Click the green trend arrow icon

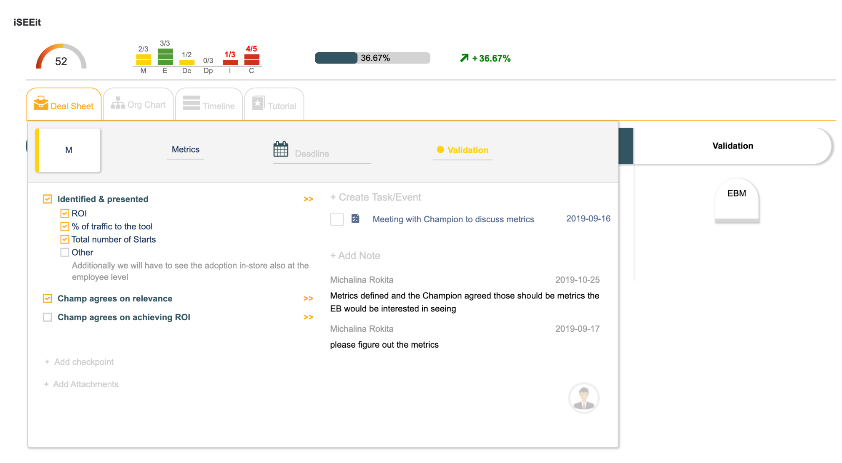pos(464,58)
